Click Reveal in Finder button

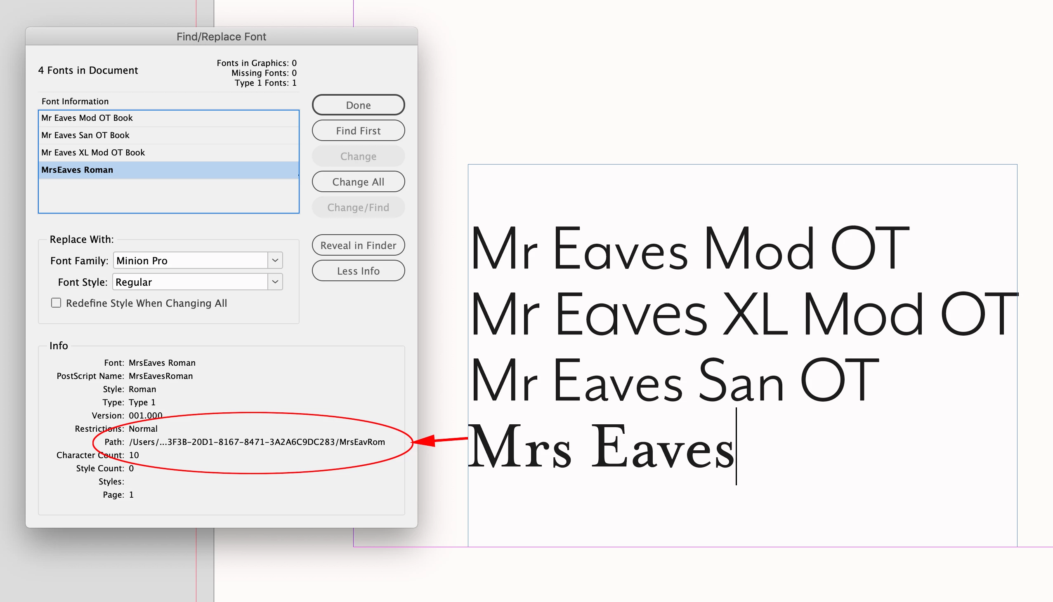click(358, 245)
